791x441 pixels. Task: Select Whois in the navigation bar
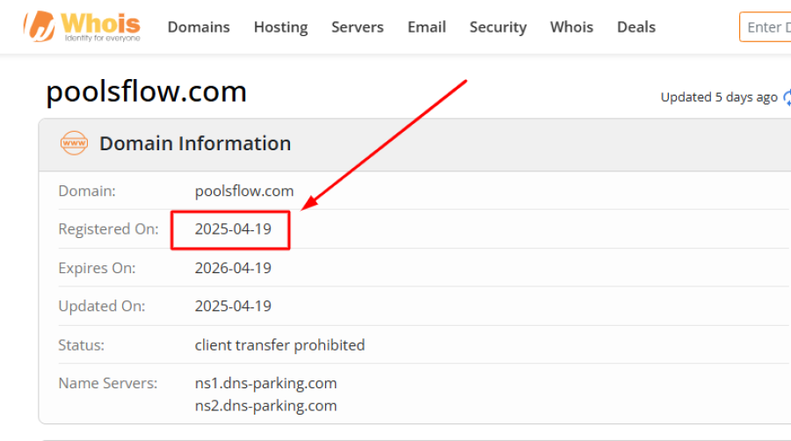(x=571, y=27)
